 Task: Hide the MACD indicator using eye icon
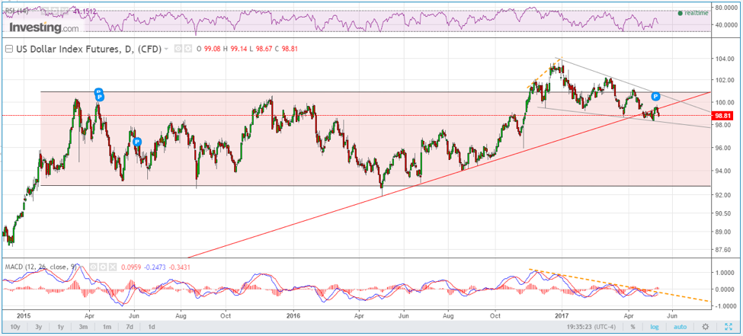click(x=93, y=266)
